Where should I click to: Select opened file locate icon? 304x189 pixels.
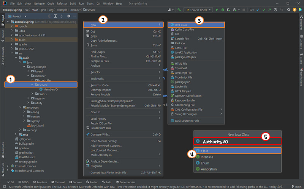[x=50, y=16]
